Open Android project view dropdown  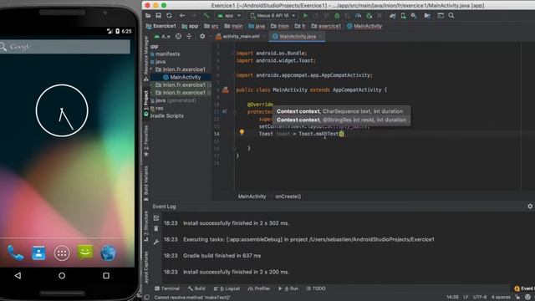(162, 37)
